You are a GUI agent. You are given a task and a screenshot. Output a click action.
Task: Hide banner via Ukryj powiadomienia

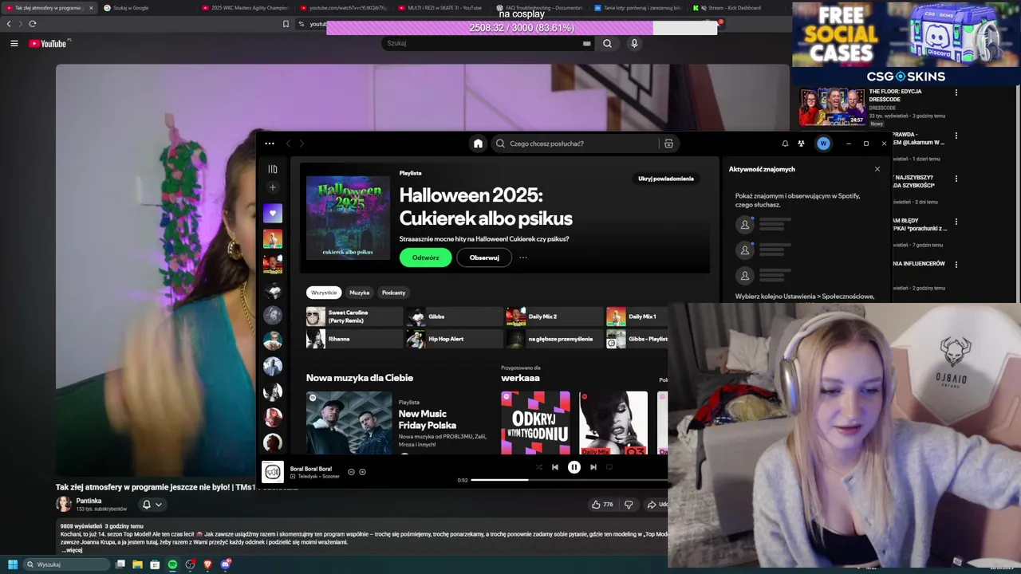click(666, 179)
